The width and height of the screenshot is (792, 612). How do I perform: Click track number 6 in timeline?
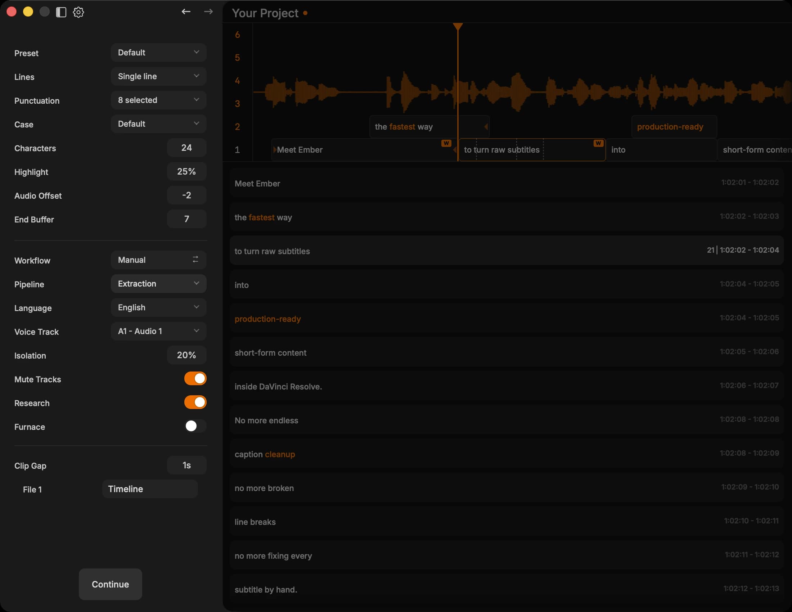click(237, 35)
